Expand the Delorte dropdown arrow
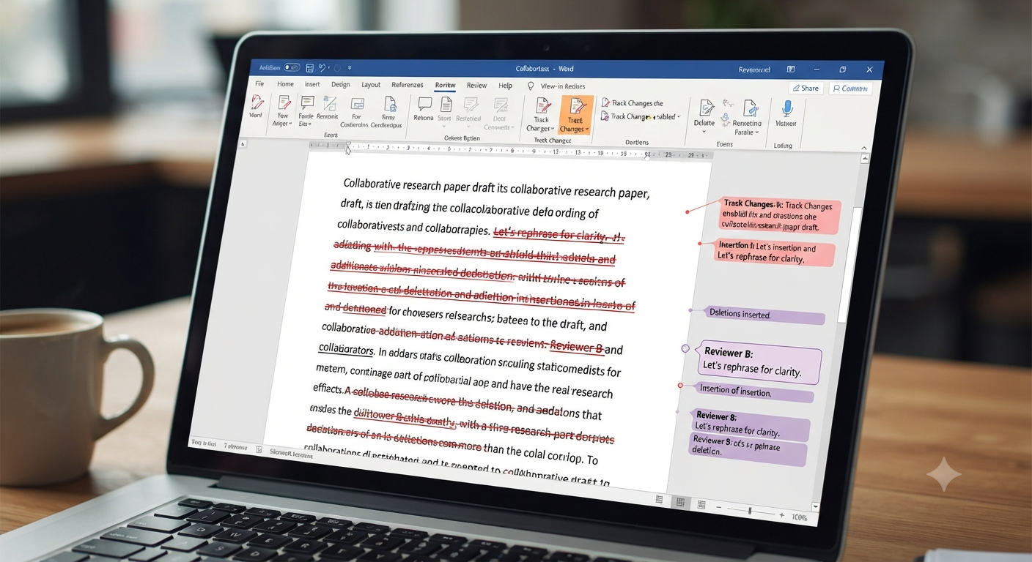 (x=704, y=132)
